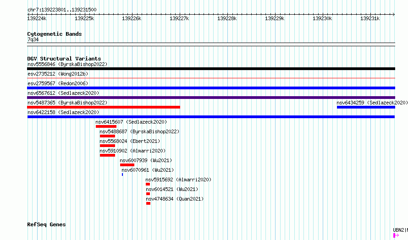Open the nsv6422158 (Sedlazeck2020) label

coord(63,112)
